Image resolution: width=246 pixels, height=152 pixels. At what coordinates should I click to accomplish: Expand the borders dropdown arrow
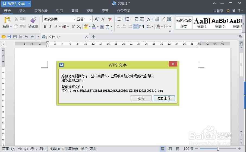(170, 27)
